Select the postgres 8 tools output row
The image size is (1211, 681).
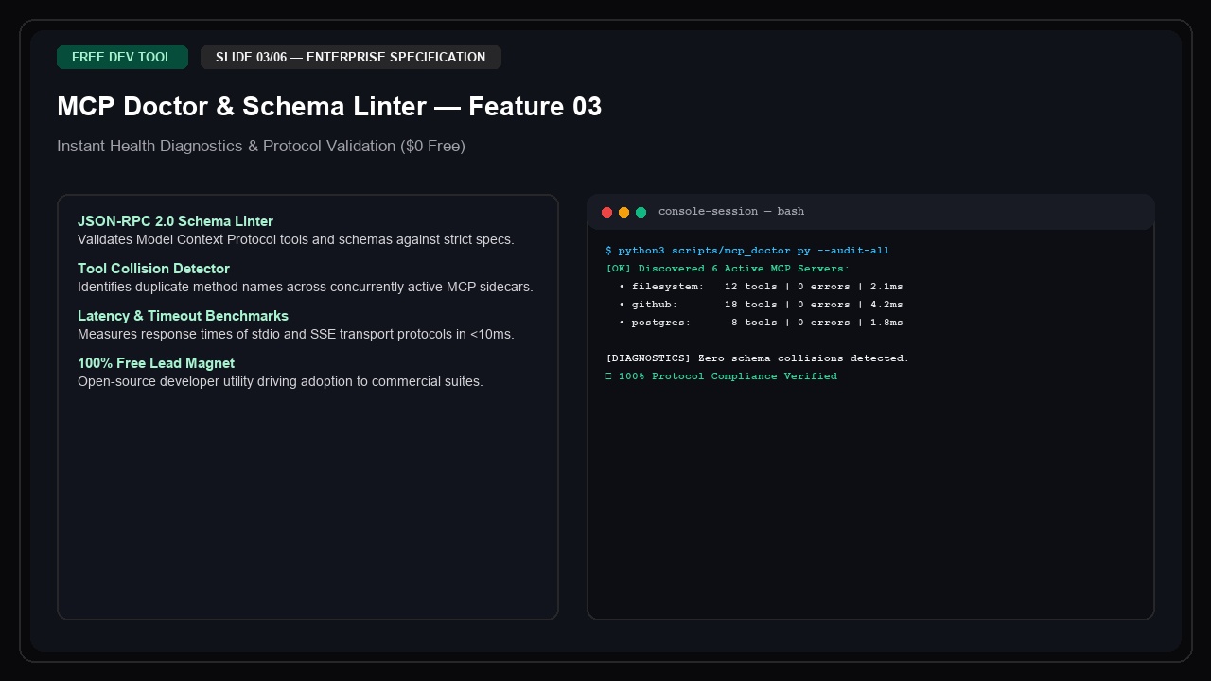tap(761, 323)
